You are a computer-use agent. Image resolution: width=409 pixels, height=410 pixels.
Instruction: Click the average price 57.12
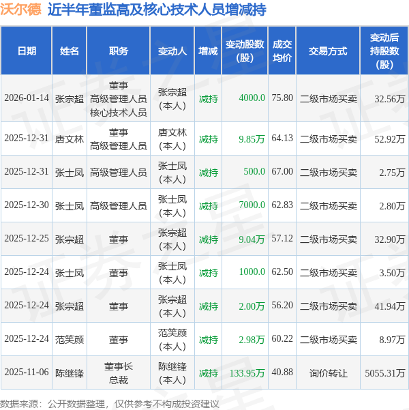[x=282, y=239]
